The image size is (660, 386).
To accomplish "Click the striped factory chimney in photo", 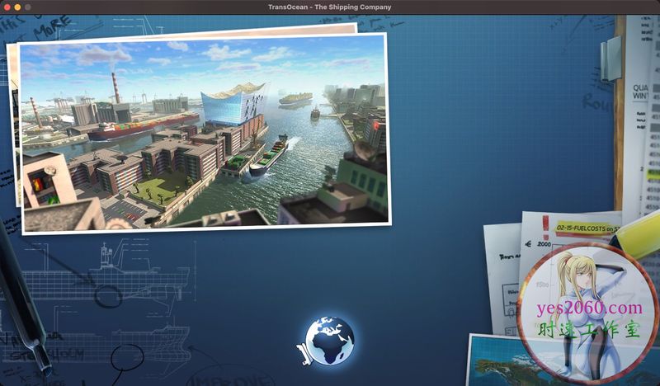I will [114, 87].
